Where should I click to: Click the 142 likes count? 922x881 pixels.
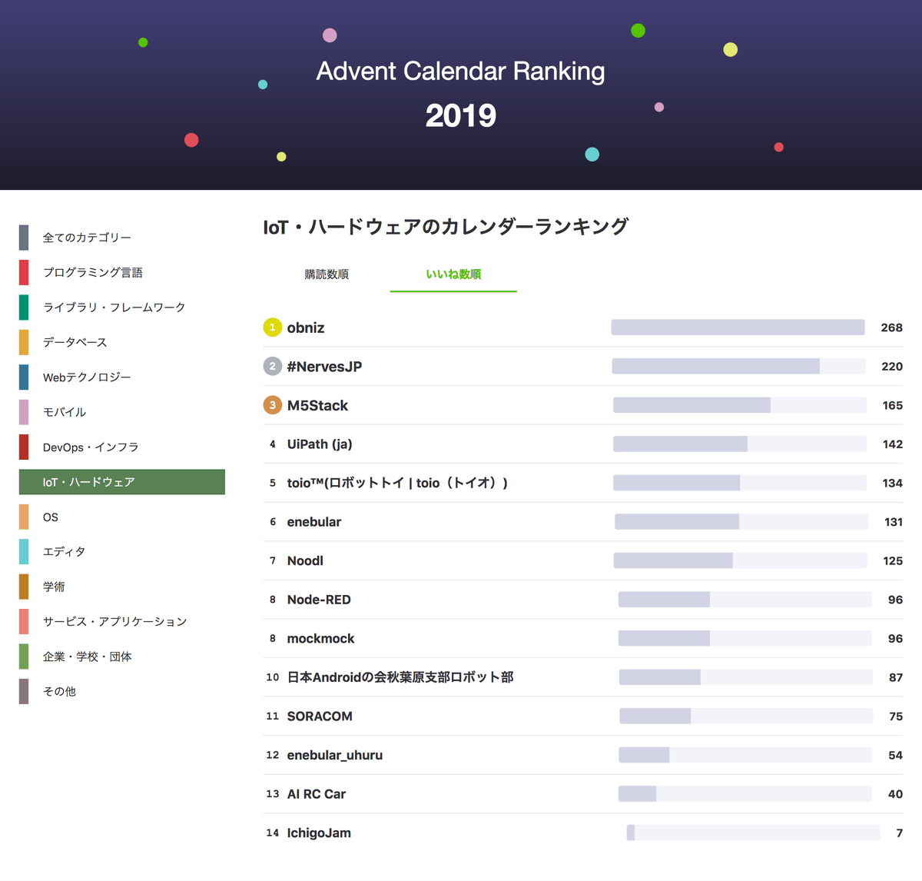tap(892, 444)
